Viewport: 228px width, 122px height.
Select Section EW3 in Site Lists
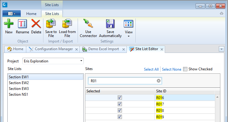point(19,89)
